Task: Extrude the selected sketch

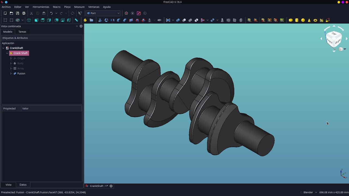Action: [100, 20]
